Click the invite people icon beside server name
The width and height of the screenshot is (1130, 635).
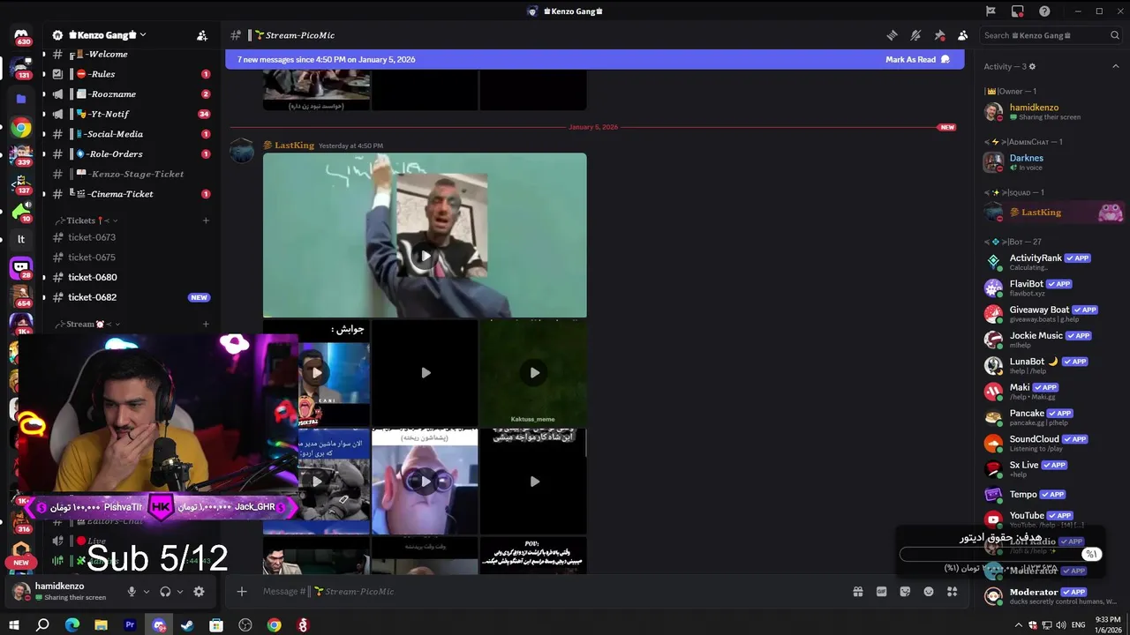202,35
